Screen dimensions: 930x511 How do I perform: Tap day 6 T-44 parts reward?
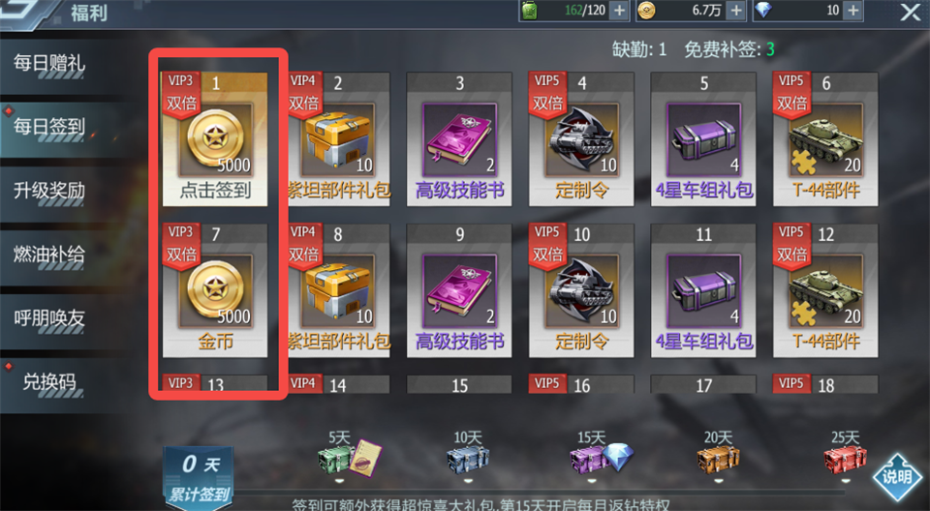click(825, 139)
